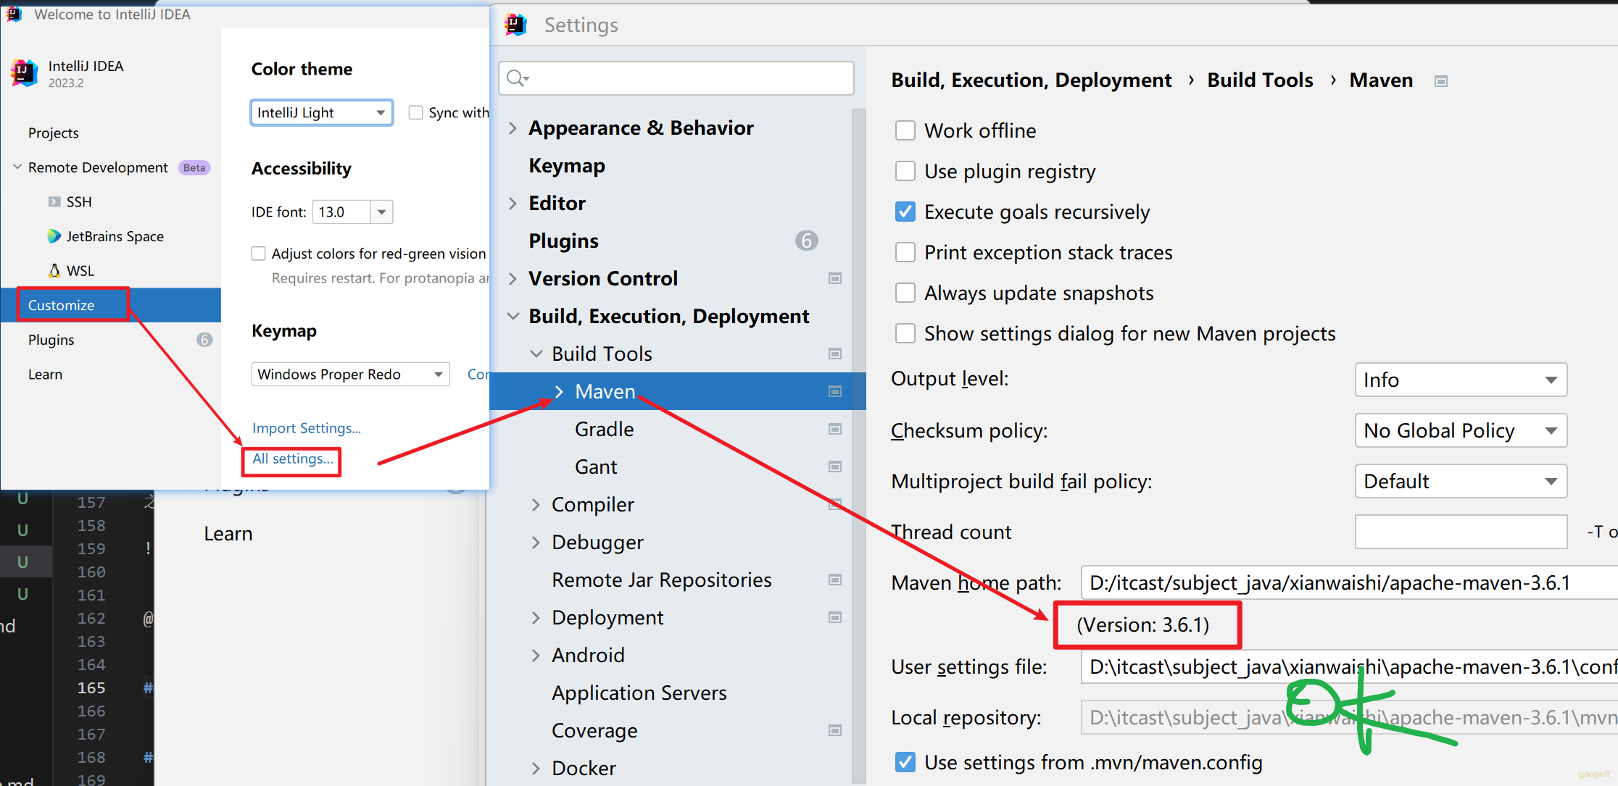Click the project-scope icon on Version Control row
The height and width of the screenshot is (786, 1618).
coord(835,278)
